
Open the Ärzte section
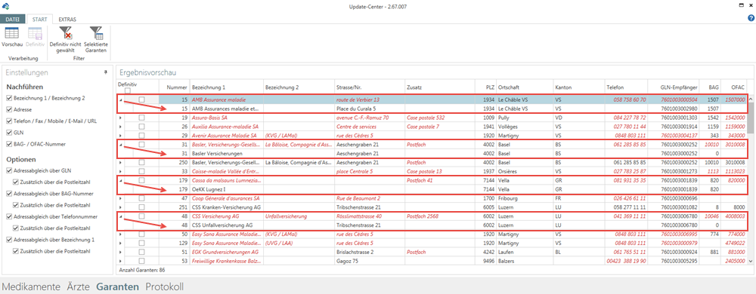pyautogui.click(x=78, y=286)
